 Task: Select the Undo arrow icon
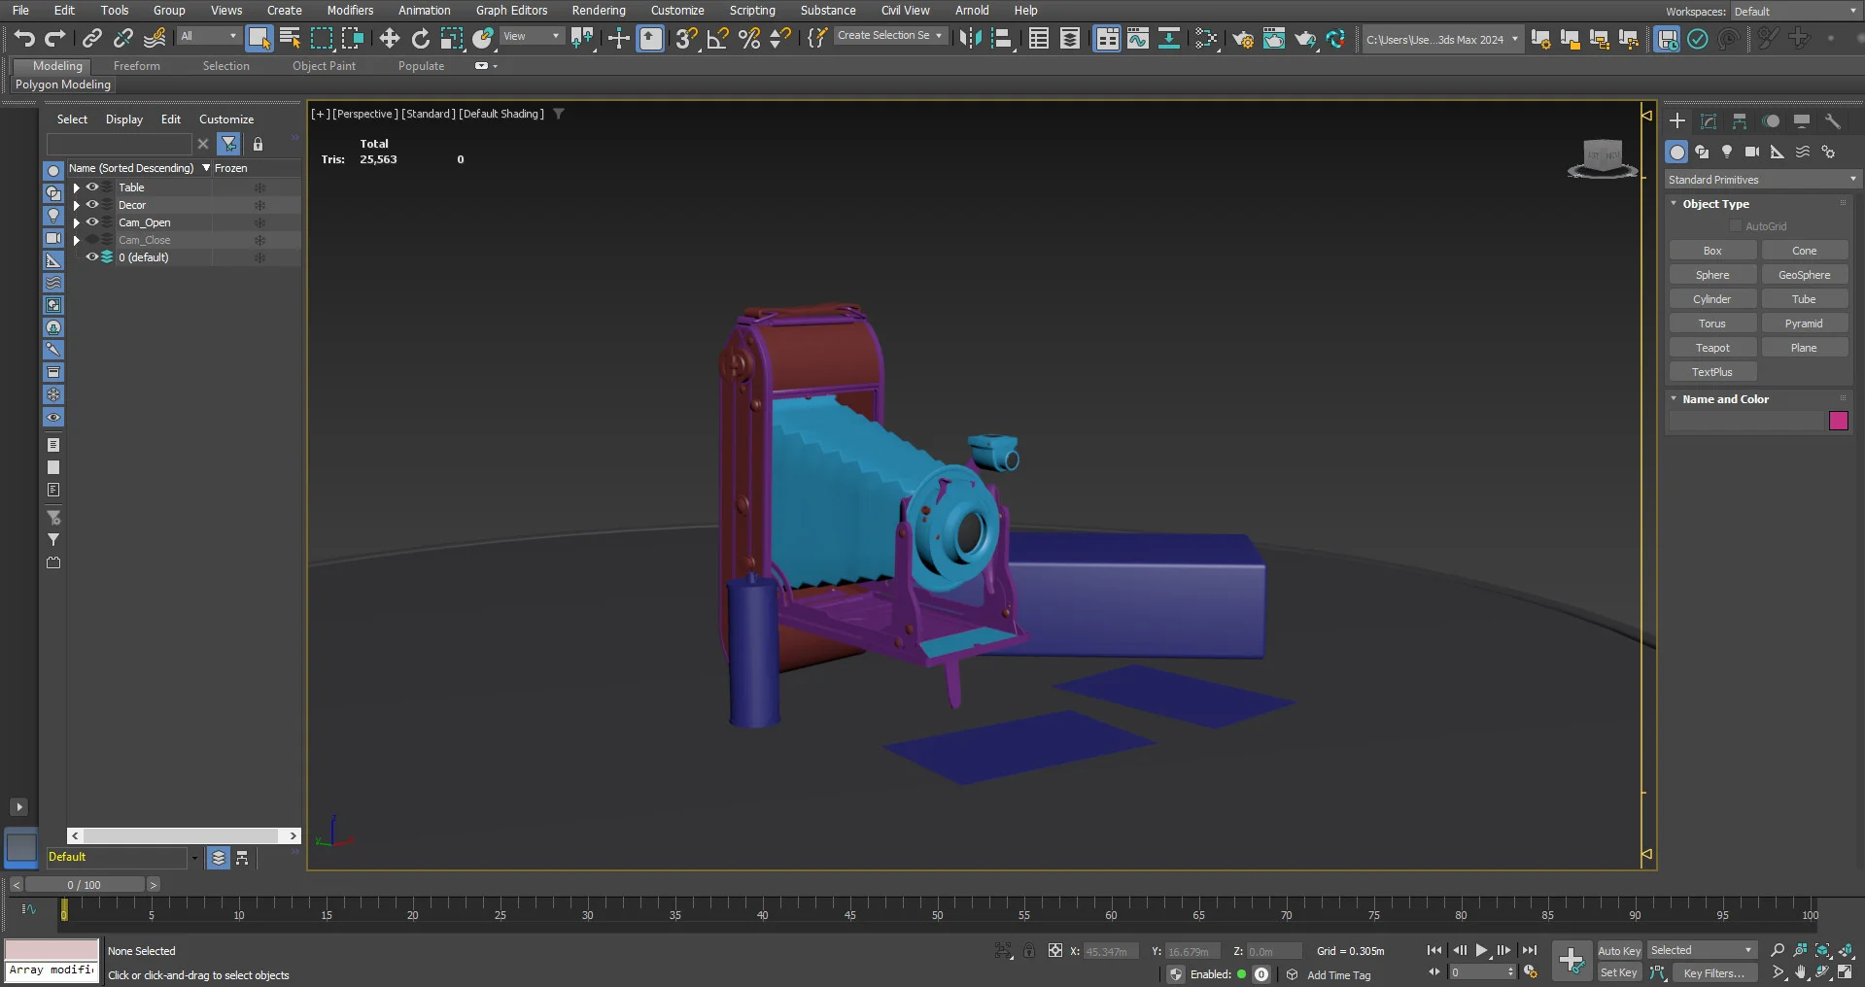point(24,38)
